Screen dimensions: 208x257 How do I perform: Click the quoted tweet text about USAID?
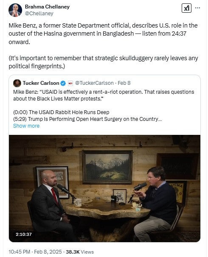click(x=104, y=95)
